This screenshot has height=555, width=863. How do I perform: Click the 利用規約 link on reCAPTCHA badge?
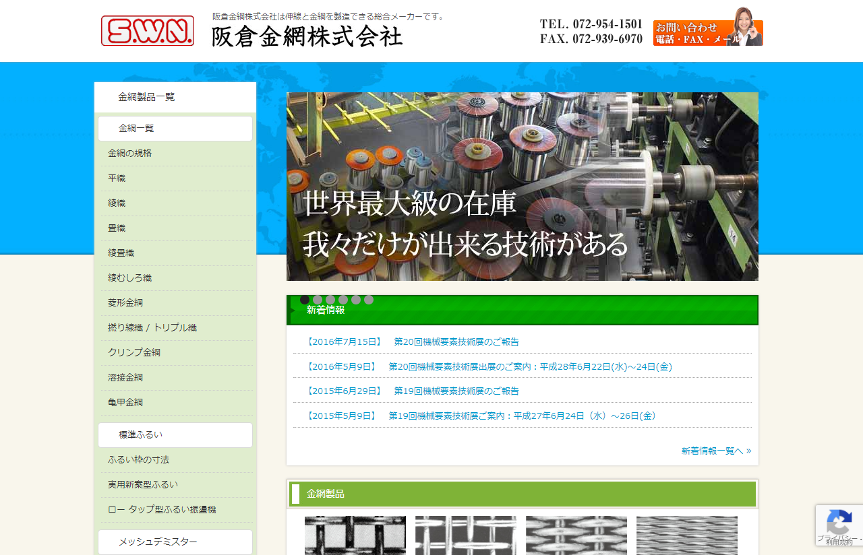[x=839, y=542]
